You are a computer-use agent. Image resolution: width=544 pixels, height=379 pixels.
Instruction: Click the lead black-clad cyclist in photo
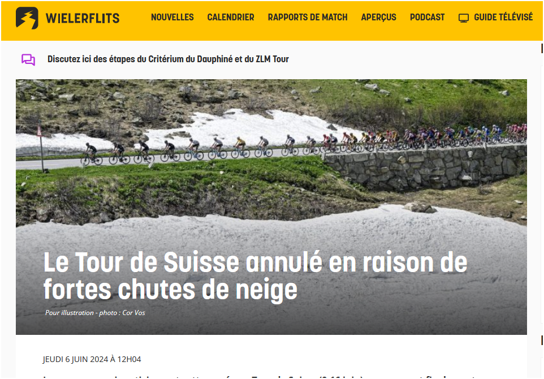92,153
